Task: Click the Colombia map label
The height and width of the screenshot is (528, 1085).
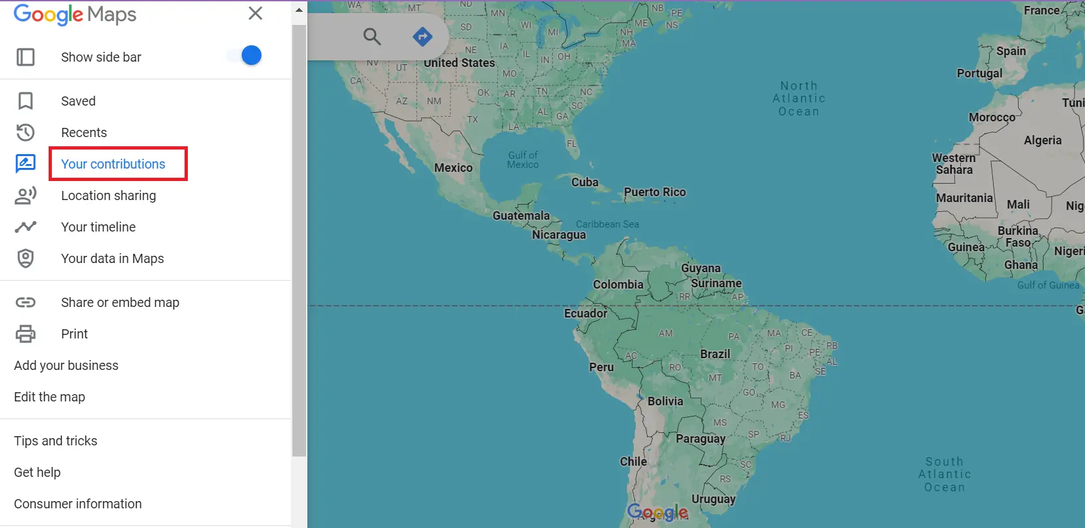Action: click(618, 285)
